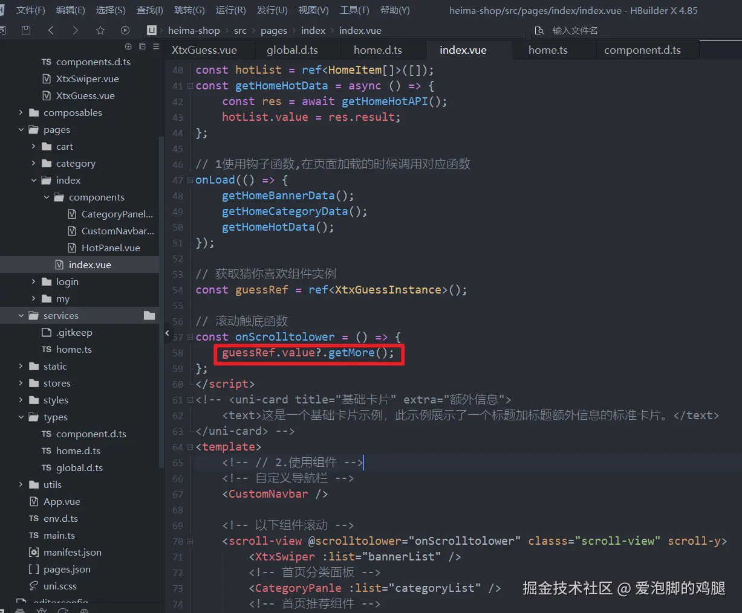
Task: Go forward with the right arrow icon
Action: point(75,30)
